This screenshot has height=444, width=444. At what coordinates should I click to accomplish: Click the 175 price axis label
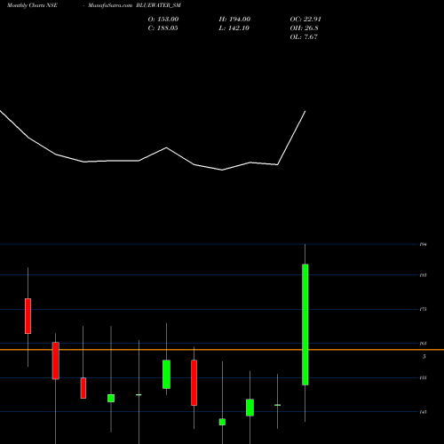point(423,309)
